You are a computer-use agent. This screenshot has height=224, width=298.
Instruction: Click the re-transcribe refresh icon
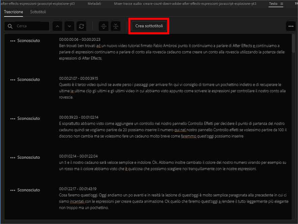tap(81, 26)
